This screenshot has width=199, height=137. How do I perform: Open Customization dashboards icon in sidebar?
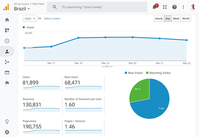[7, 30]
